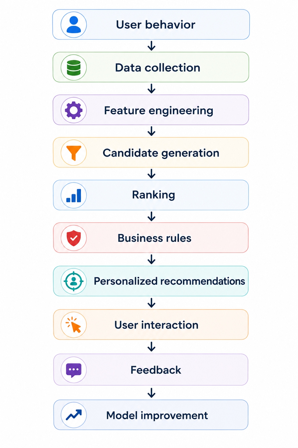Screen dimensions: 298x448
Task: Click the purple gear icon
Action: (74, 110)
